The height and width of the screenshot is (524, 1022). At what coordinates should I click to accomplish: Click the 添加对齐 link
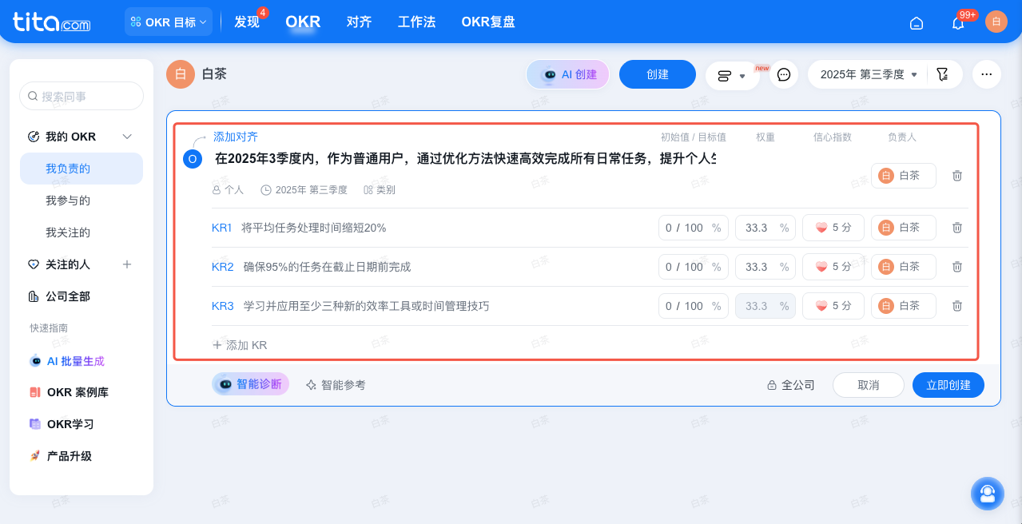[234, 137]
